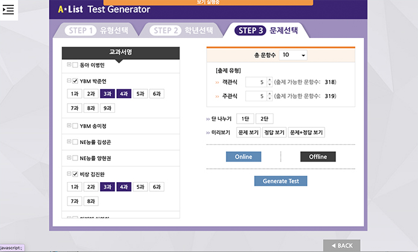
Task: Click the 객관식 question count field
Action: click(255, 82)
